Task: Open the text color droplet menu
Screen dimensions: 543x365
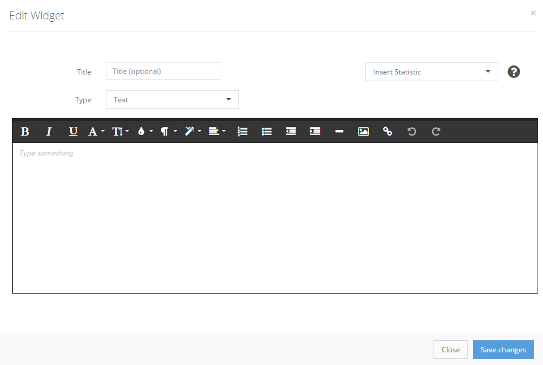Action: coord(145,131)
